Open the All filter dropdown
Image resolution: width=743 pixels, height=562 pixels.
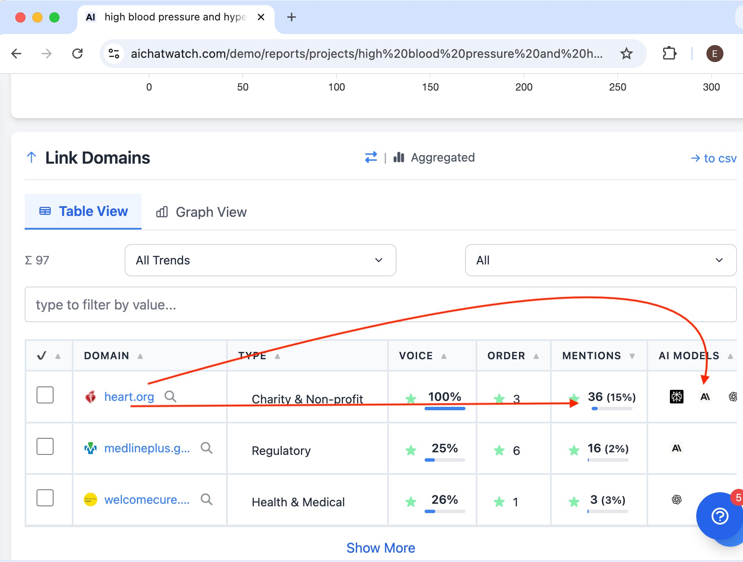click(601, 260)
